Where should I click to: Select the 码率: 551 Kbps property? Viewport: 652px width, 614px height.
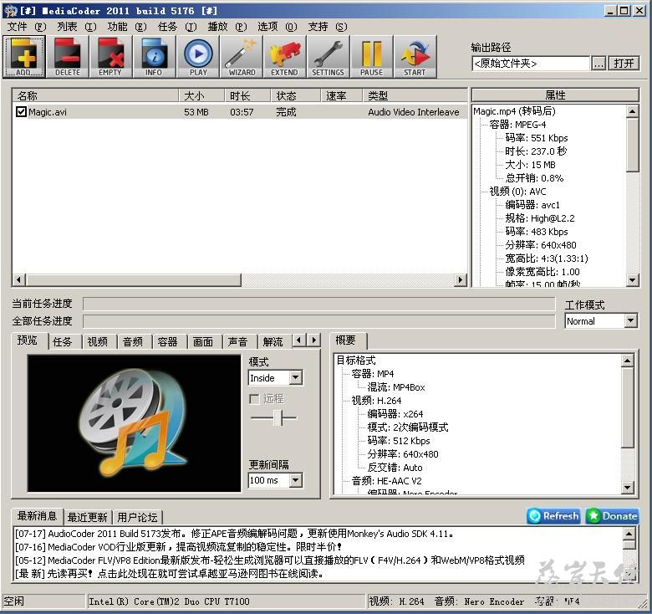click(537, 138)
